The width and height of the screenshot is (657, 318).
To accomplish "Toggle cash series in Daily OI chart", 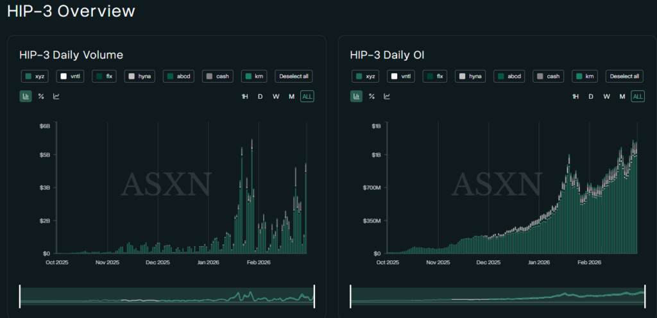I will [549, 76].
